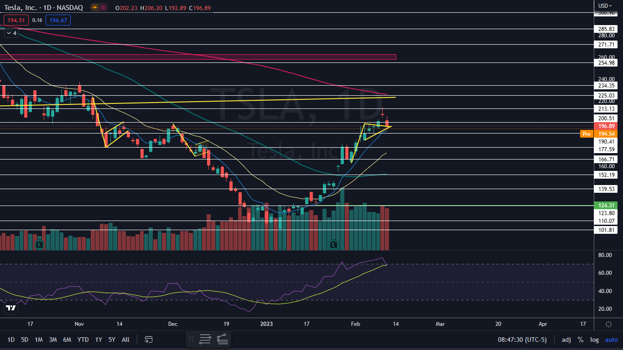
Task: Click the Mar label on time axis
Action: (x=440, y=324)
